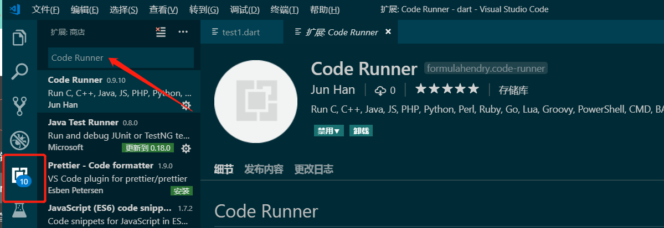Click the Microsoft publisher name
This screenshot has width=664, height=228.
[x=66, y=147]
